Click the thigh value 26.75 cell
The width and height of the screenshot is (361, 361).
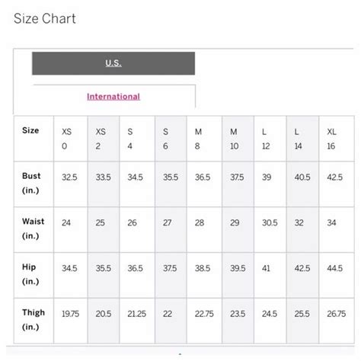coord(337,321)
